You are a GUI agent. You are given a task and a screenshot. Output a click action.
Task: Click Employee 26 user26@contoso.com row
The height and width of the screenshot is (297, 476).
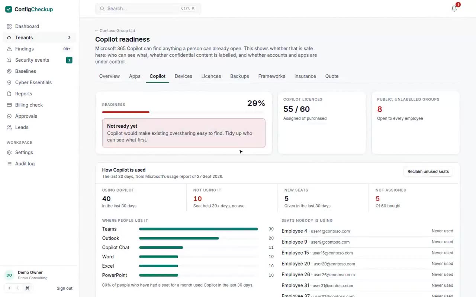coord(367,275)
